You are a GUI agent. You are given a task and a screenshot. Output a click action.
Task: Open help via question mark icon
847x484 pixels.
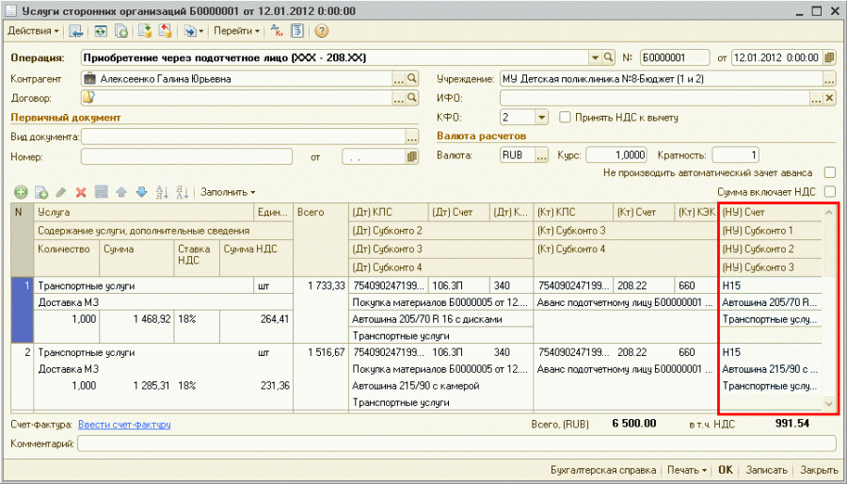(x=321, y=31)
